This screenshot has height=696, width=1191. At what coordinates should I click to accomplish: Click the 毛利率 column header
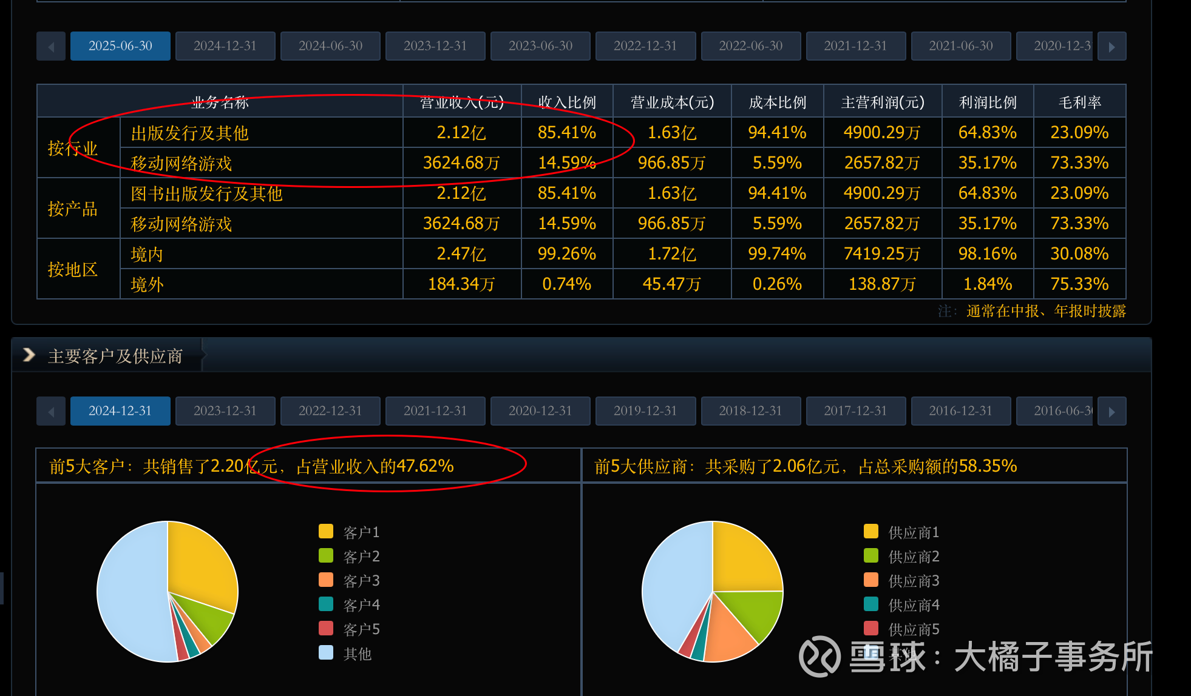(x=1079, y=102)
